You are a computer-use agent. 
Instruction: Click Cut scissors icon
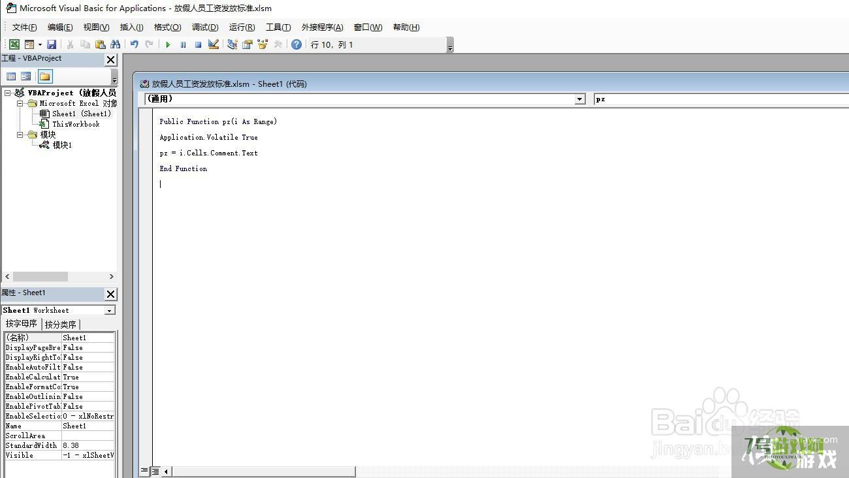70,44
